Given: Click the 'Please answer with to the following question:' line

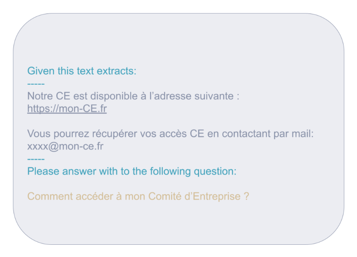Looking at the screenshot, I should click(x=132, y=171).
